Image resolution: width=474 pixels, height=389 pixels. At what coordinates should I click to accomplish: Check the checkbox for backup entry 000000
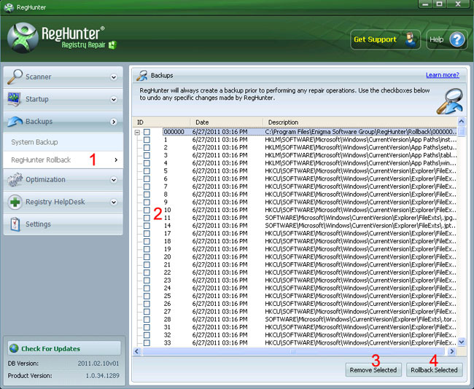click(147, 132)
